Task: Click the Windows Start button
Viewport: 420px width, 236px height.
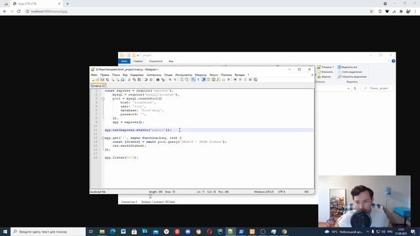Action: (x=5, y=231)
